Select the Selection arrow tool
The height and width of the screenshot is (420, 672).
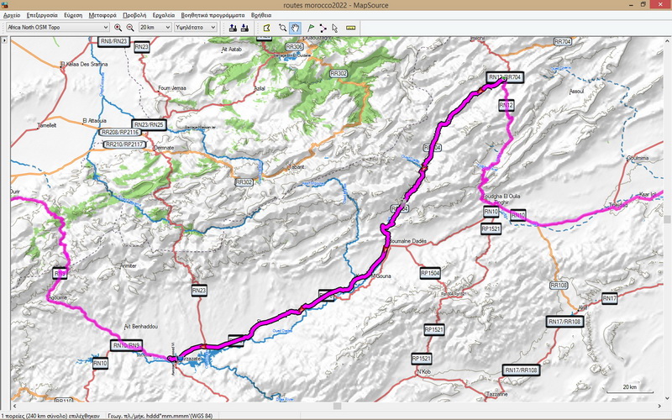(334, 28)
